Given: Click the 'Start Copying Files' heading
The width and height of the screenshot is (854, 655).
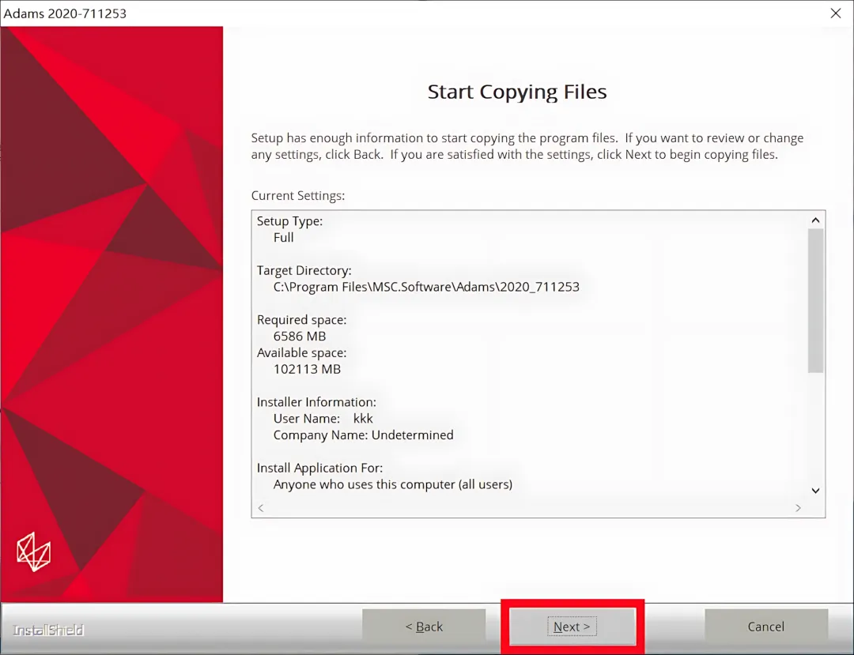Looking at the screenshot, I should (517, 92).
